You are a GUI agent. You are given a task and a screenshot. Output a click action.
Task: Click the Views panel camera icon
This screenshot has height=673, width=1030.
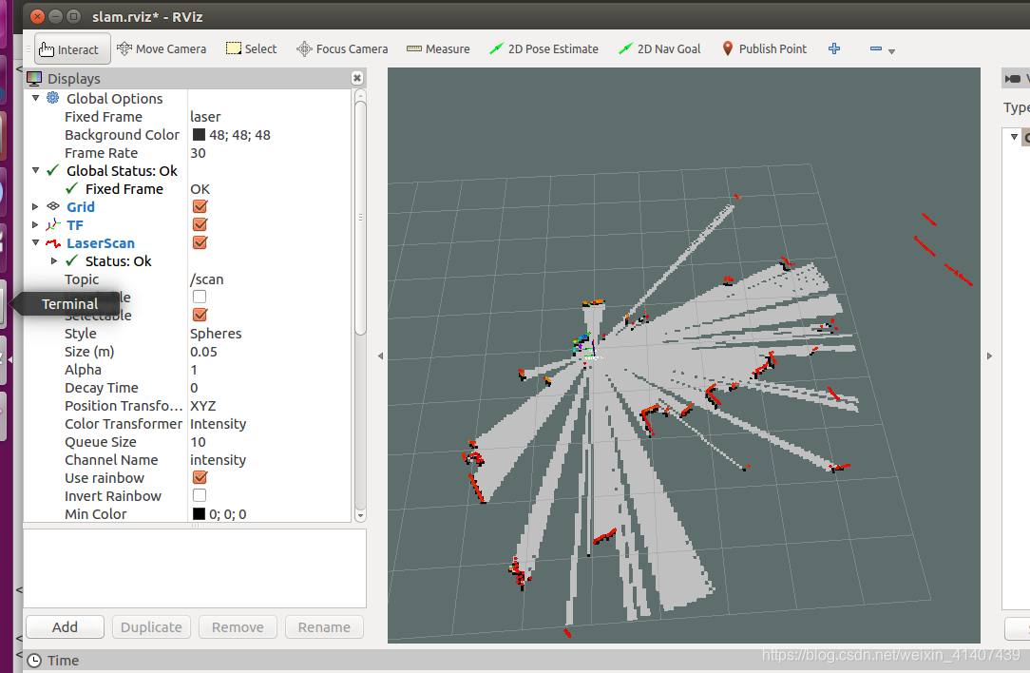coord(1012,79)
